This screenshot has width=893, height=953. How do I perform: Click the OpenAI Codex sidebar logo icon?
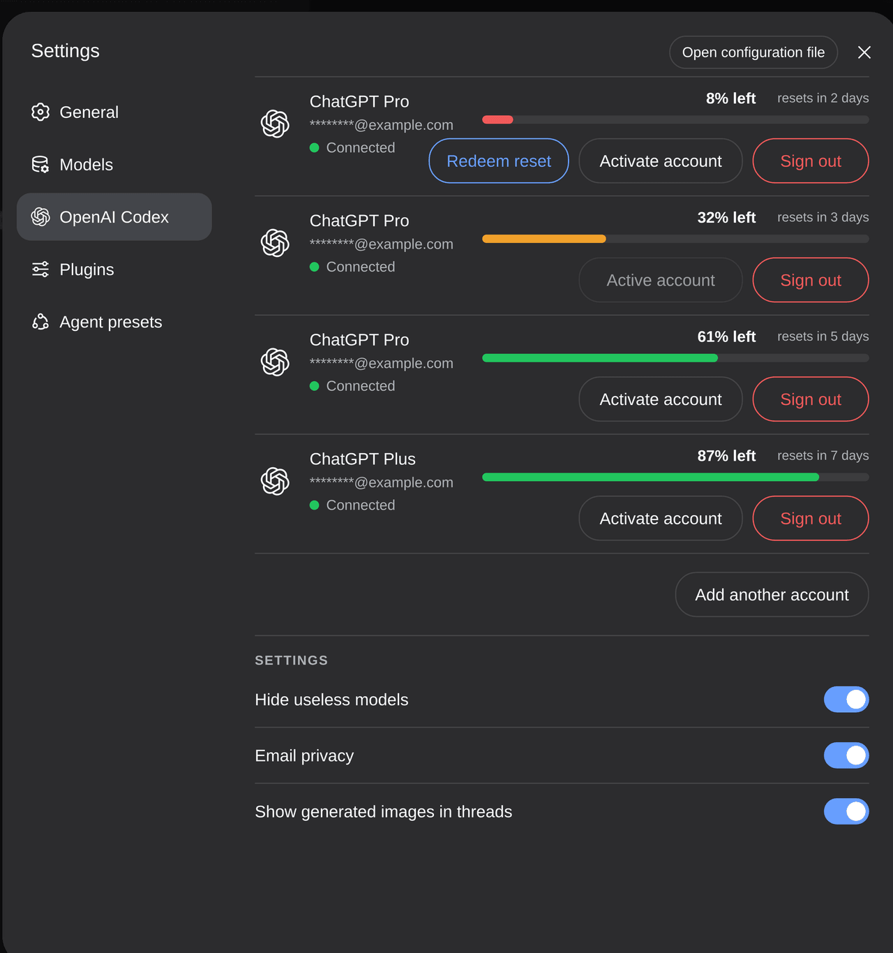[40, 217]
